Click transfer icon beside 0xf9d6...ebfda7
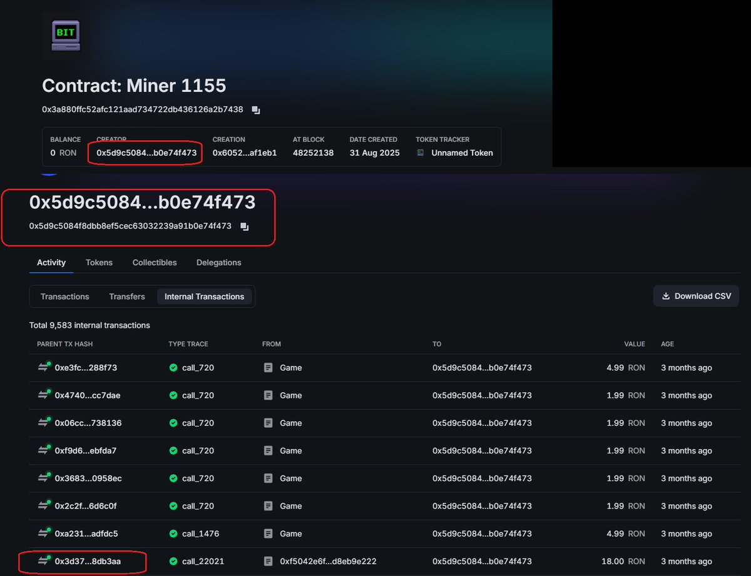 point(43,450)
